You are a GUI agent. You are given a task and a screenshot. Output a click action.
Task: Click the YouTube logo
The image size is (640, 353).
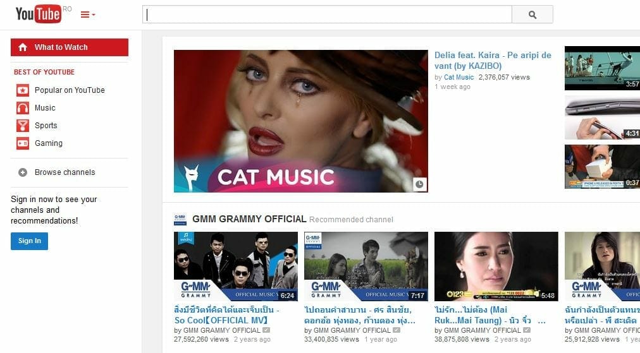[x=39, y=14]
